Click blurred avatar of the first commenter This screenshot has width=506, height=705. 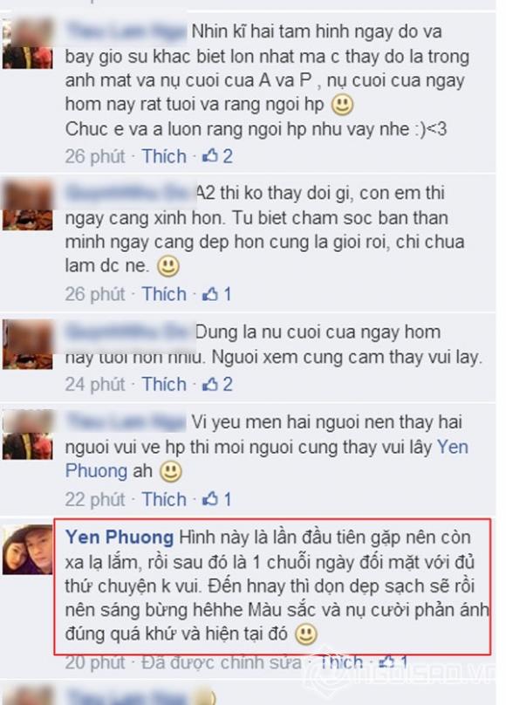(27, 44)
